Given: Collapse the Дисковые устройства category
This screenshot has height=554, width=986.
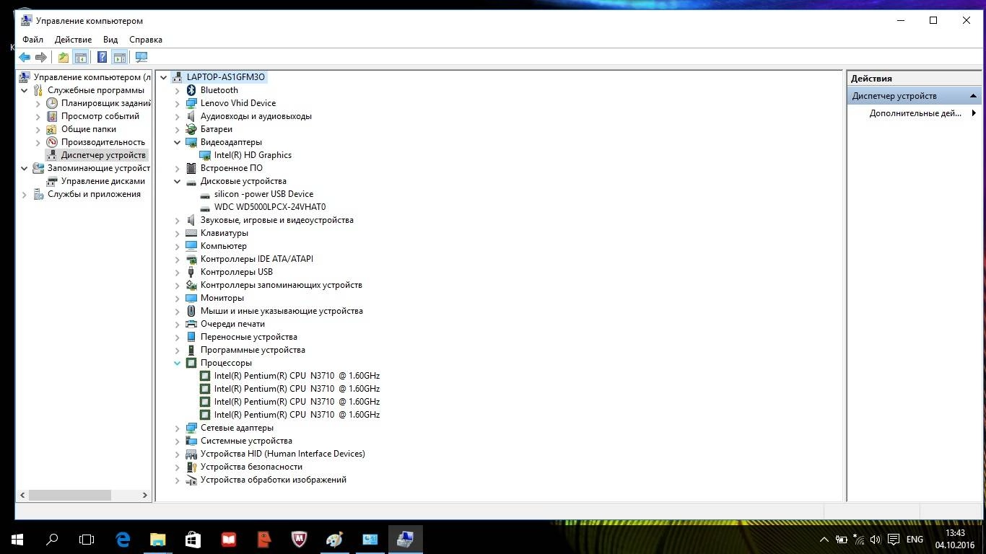Looking at the screenshot, I should 178,181.
